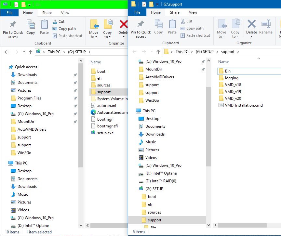Select logging folder in G:\support window

231,78
